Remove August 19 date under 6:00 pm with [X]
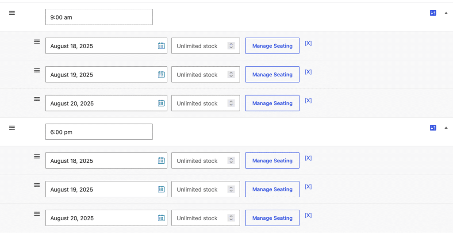 pos(308,186)
